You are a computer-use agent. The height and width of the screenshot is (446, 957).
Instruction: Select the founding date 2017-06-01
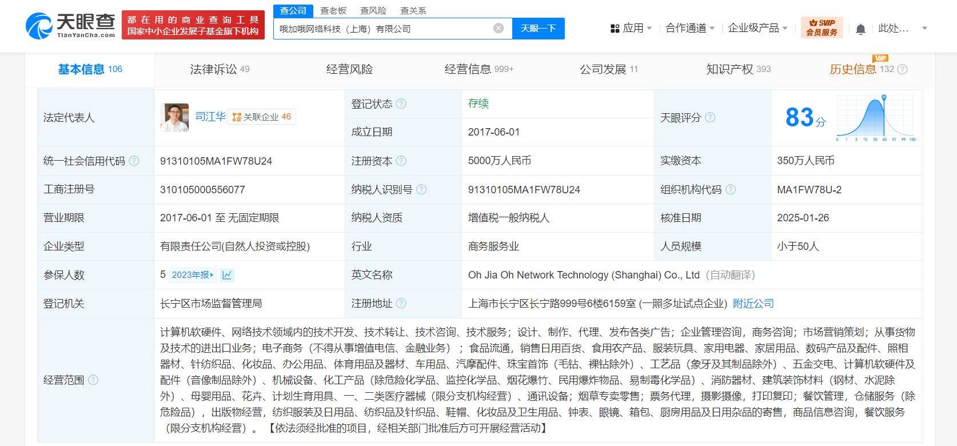(x=494, y=132)
